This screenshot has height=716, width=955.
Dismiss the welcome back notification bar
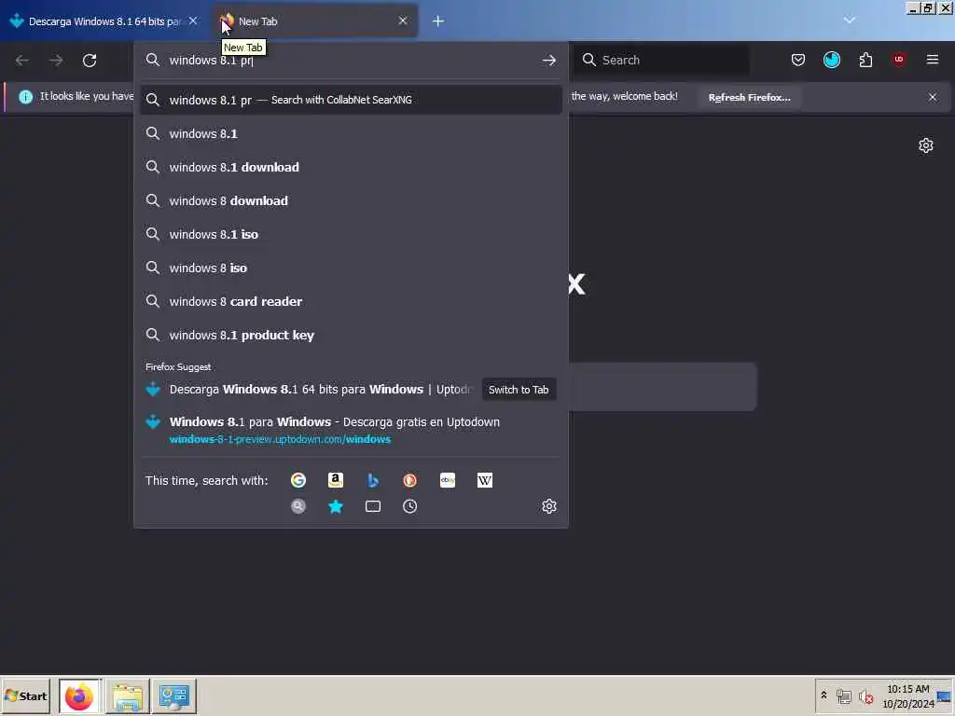(933, 97)
